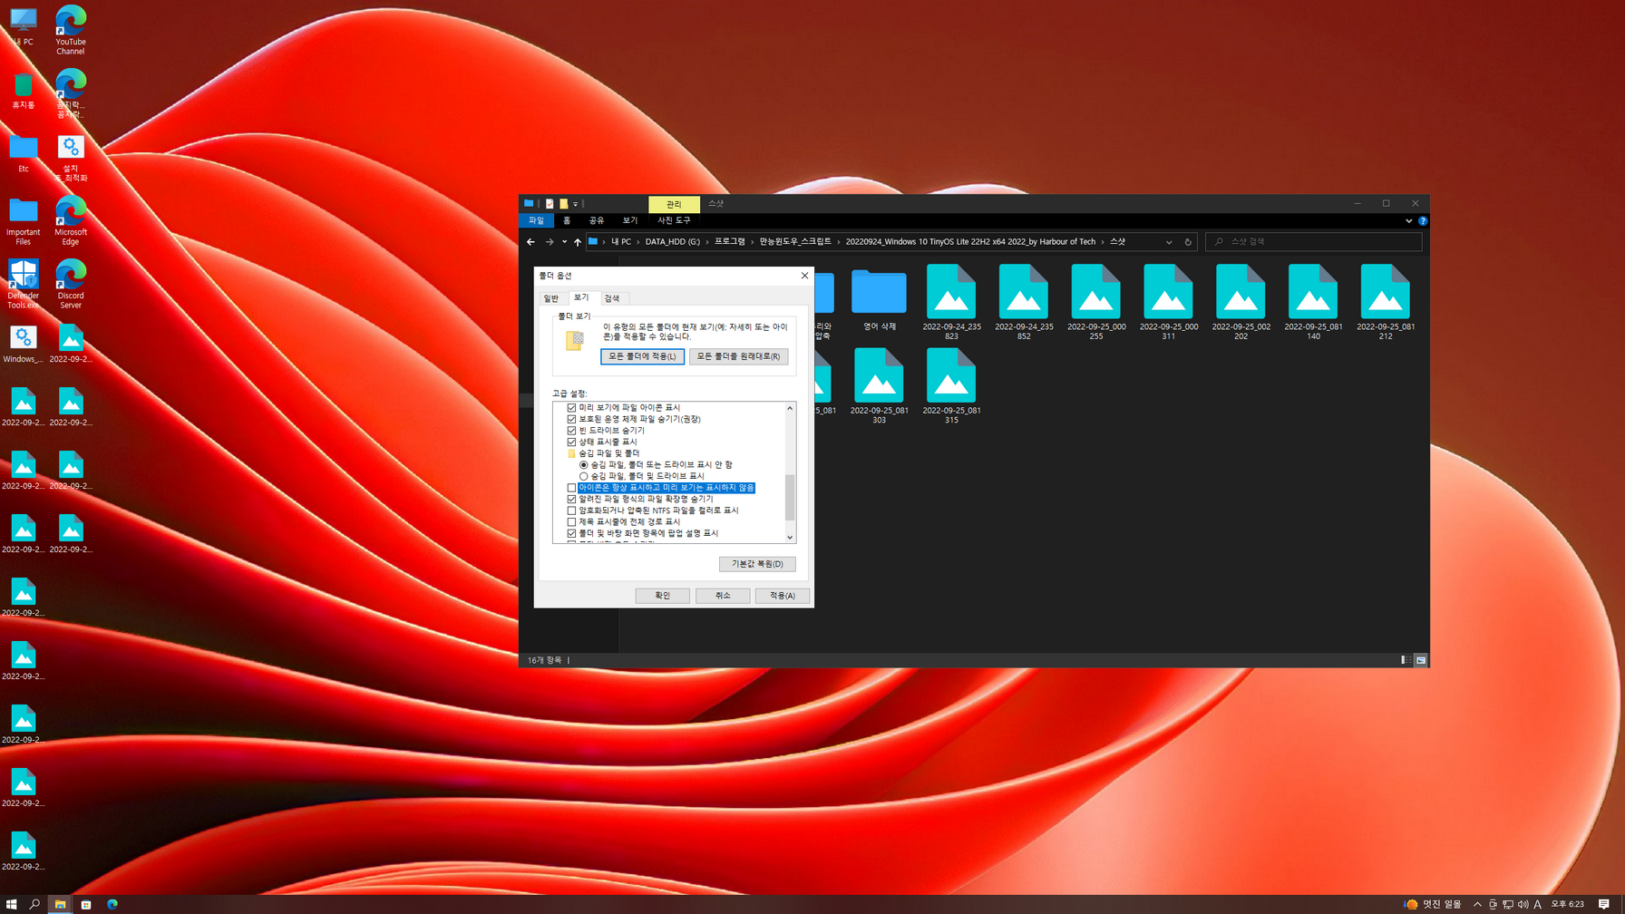Uncheck 상태 표시줄 표시

[x=571, y=442]
